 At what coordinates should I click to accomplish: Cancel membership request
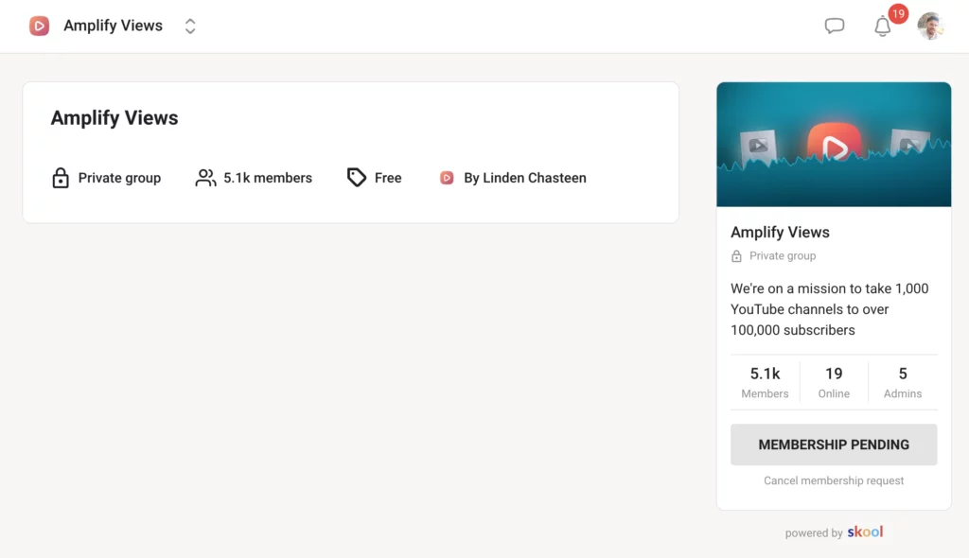834,480
